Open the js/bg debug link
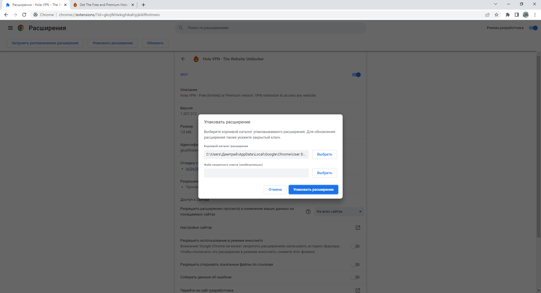Image resolution: width=541 pixels, height=293 pixels. [x=192, y=169]
